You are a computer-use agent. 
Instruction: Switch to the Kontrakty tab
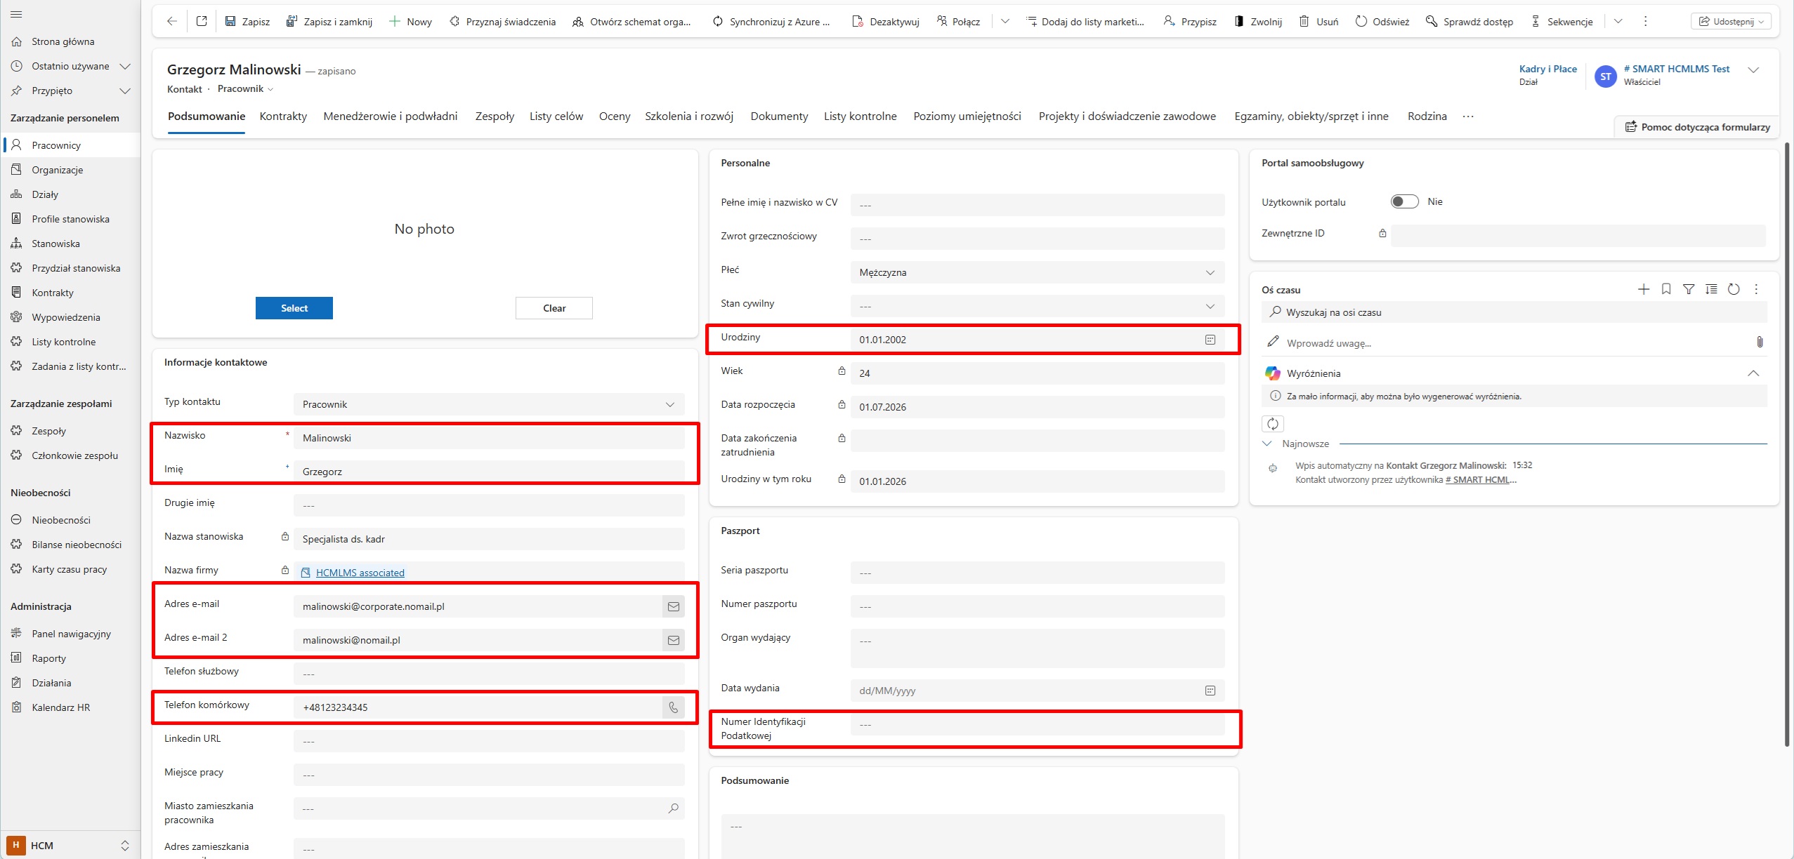click(283, 116)
